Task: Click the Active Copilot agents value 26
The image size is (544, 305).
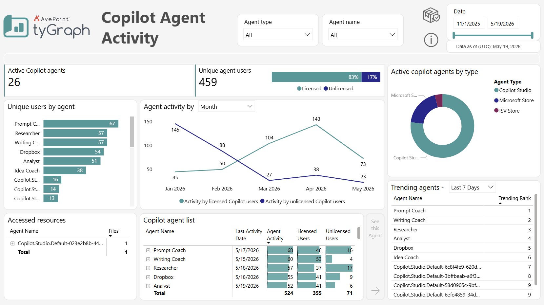Action: pyautogui.click(x=14, y=82)
